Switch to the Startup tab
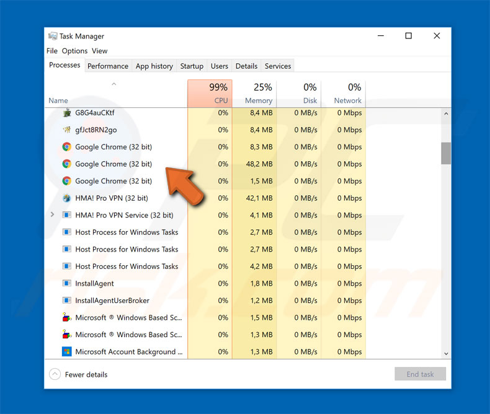This screenshot has height=414, width=490. [x=192, y=66]
